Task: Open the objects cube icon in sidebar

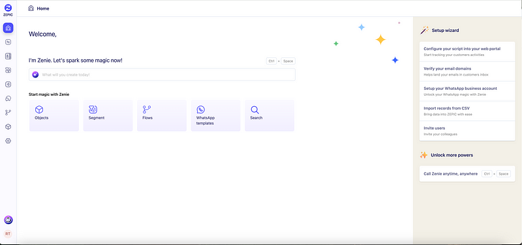Action: point(8,126)
